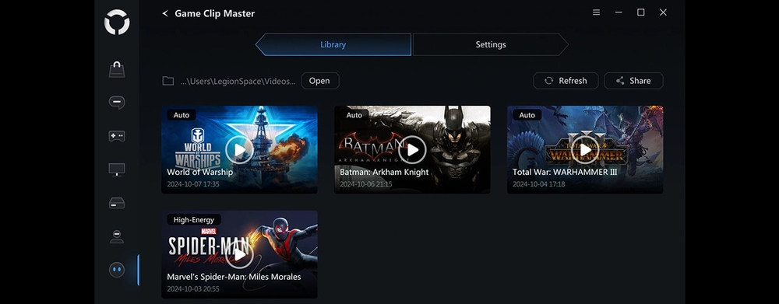Minimize the Legion Space window

click(x=619, y=12)
